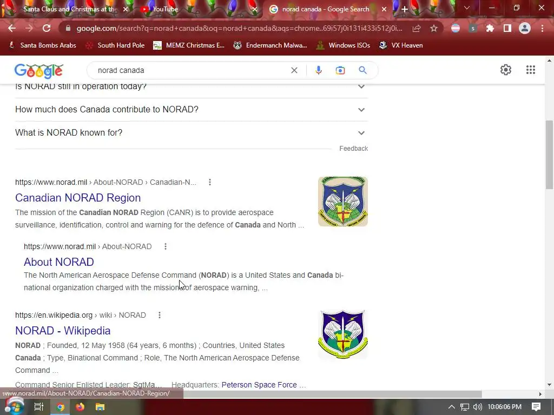Screen dimensions: 554x415
Task: Open the Endermanch Malwa... bookmark
Action: [271, 45]
